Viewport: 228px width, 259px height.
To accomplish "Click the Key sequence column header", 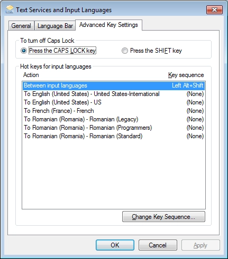I will pyautogui.click(x=186, y=75).
